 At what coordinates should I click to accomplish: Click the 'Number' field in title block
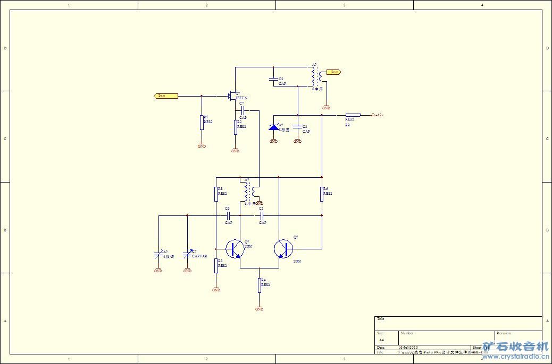[446, 337]
